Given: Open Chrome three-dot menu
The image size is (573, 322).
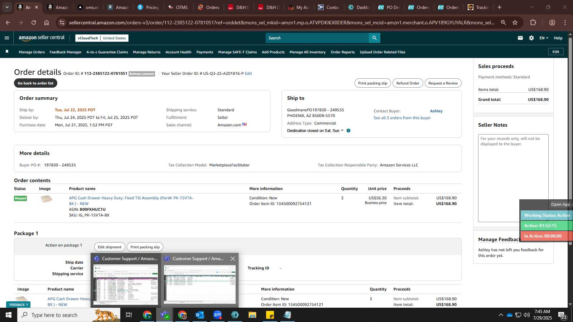Looking at the screenshot, I should click(x=565, y=23).
